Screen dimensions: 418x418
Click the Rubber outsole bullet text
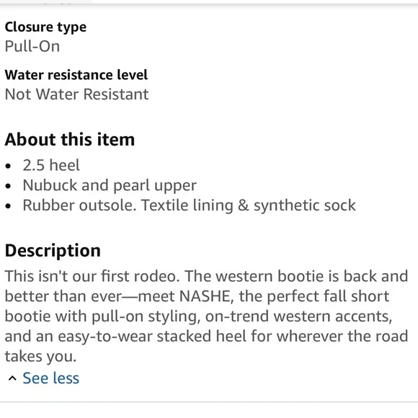point(79,205)
